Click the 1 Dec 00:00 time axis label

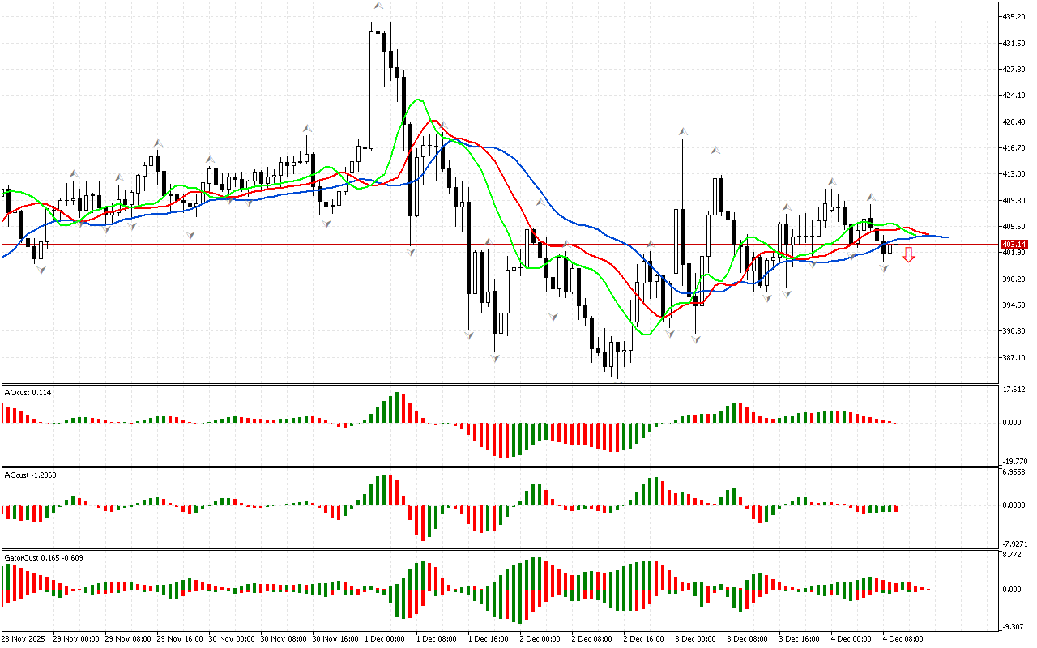click(384, 638)
